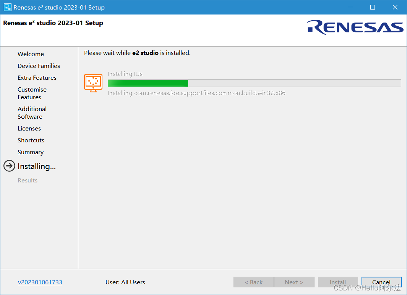This screenshot has height=295, width=407.
Task: Select the Shortcuts step
Action: point(31,140)
